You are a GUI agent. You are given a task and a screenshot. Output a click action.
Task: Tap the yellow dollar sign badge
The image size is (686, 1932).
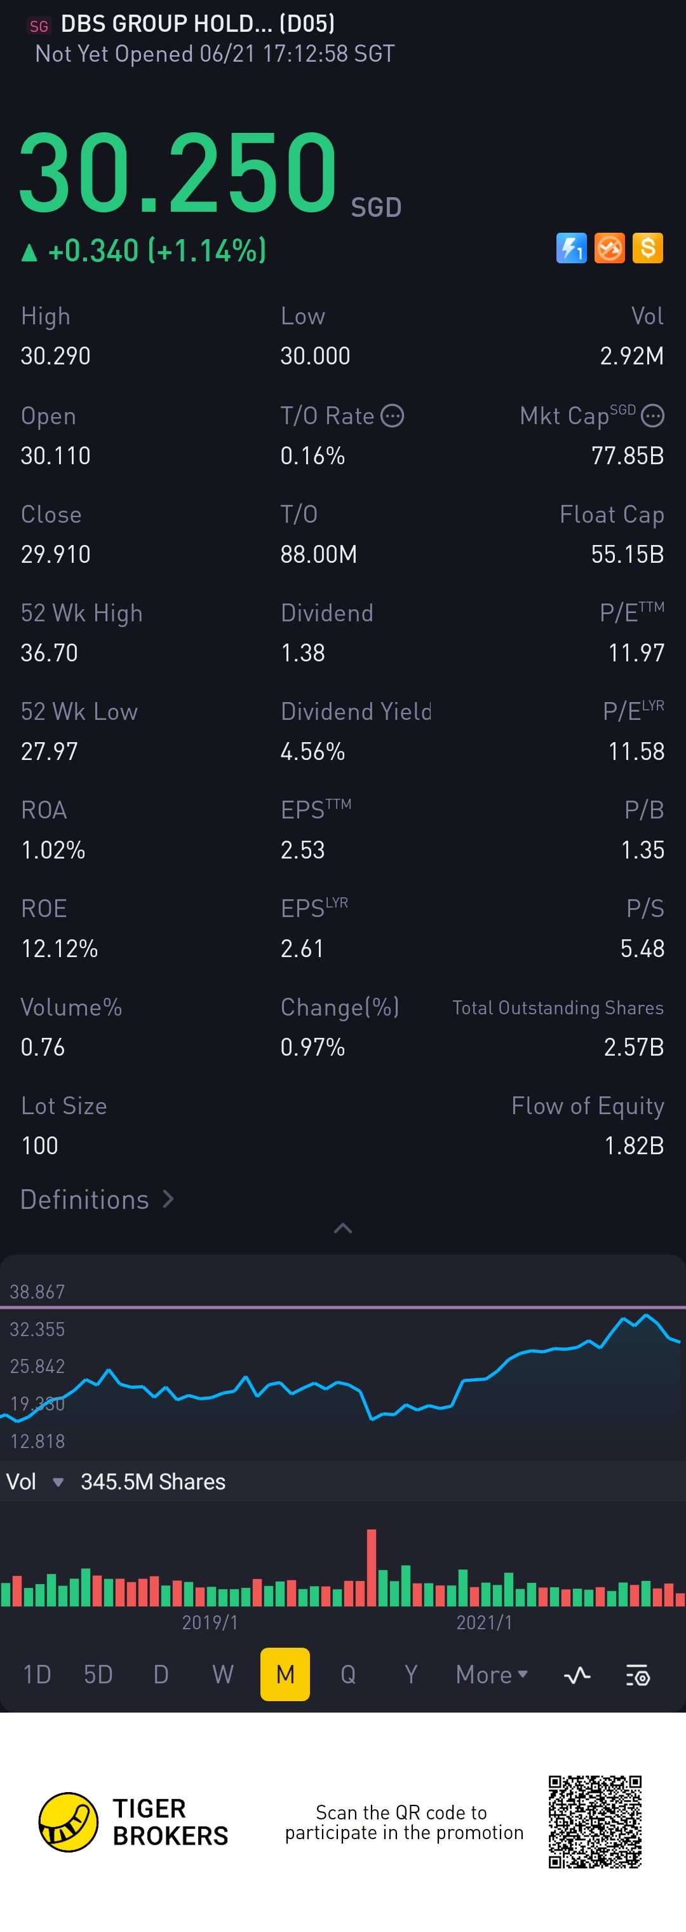tap(648, 248)
